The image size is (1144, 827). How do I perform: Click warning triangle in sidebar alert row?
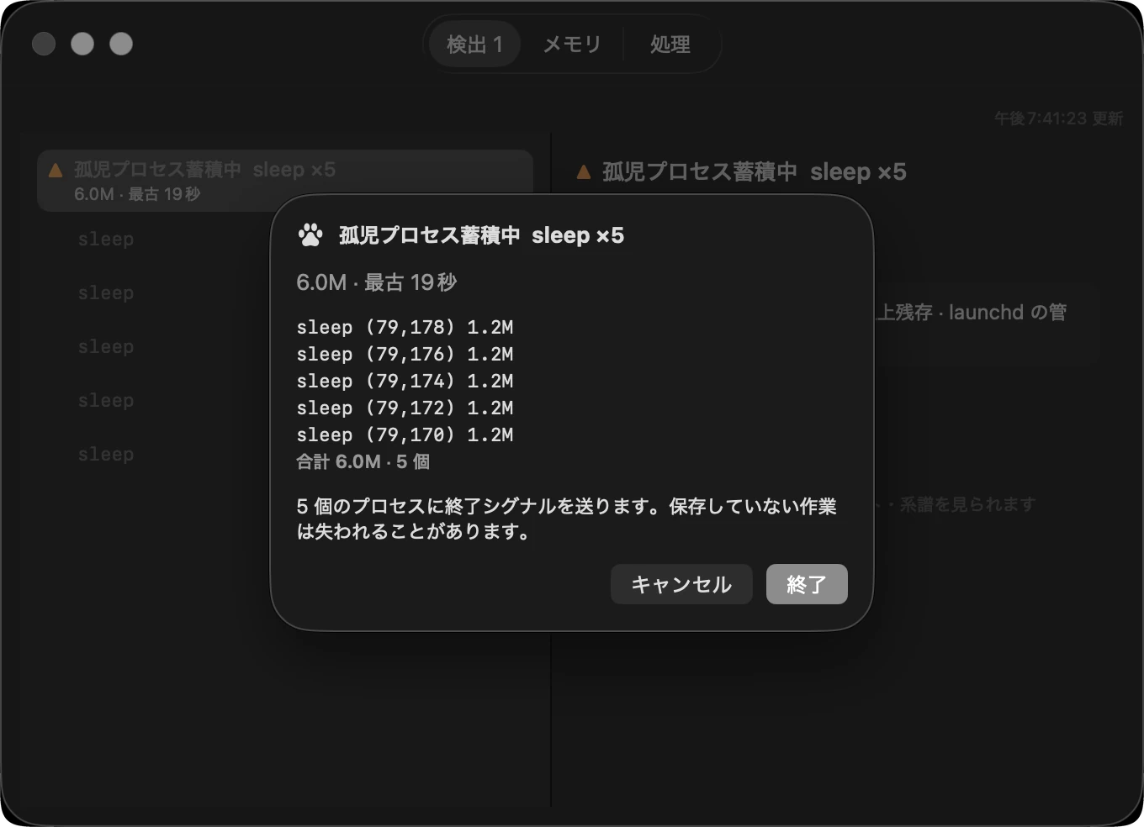pos(56,171)
